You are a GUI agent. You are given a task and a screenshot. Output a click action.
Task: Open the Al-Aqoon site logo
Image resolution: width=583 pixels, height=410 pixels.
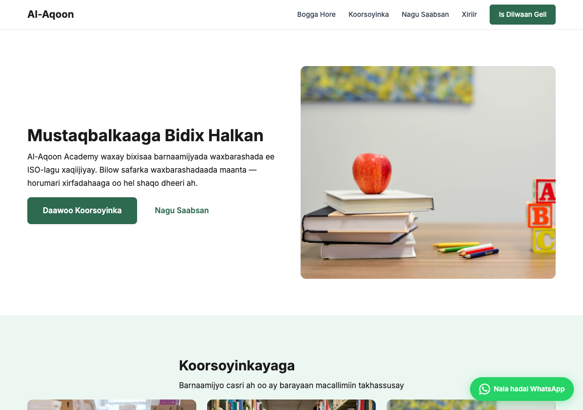[x=51, y=15]
